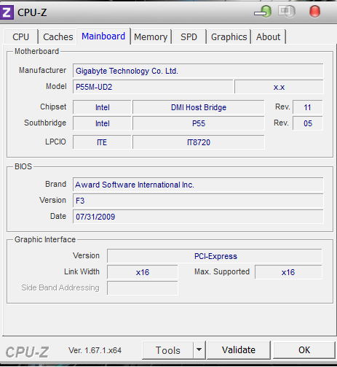
Task: Switch to the CPU tab
Action: (x=21, y=37)
